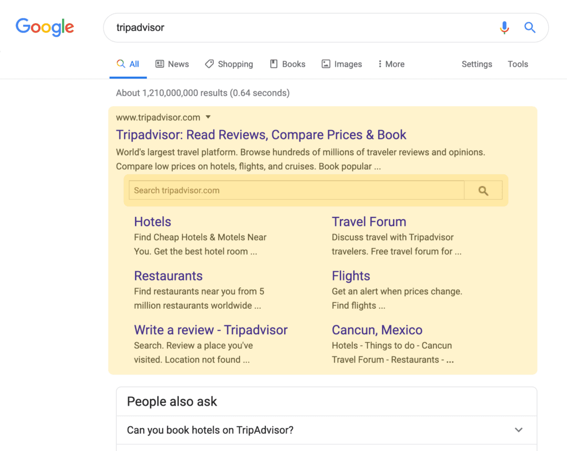Viewport: 567px width, 451px height.
Task: Click the www.tripadvisor.com URL text
Action: pos(158,117)
